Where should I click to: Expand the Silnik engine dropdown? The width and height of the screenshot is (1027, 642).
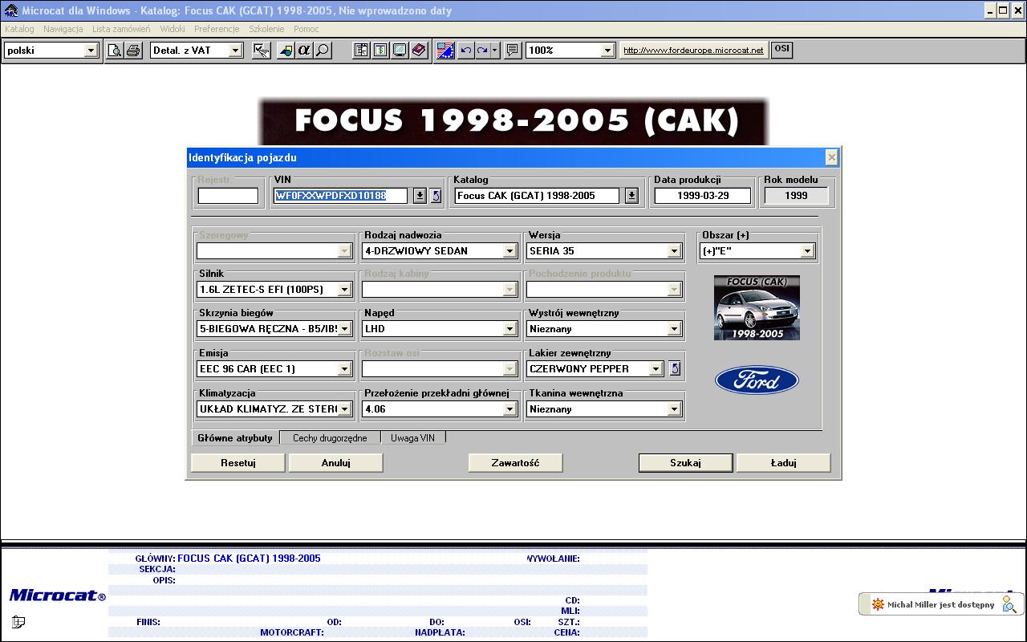point(344,289)
